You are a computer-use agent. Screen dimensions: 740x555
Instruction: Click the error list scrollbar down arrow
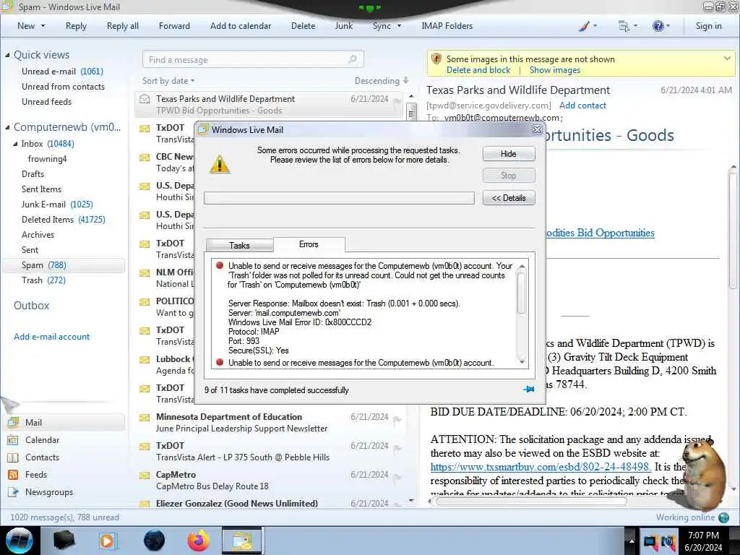point(522,361)
